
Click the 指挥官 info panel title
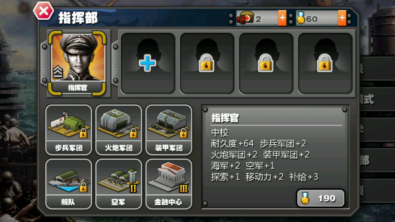[225, 118]
